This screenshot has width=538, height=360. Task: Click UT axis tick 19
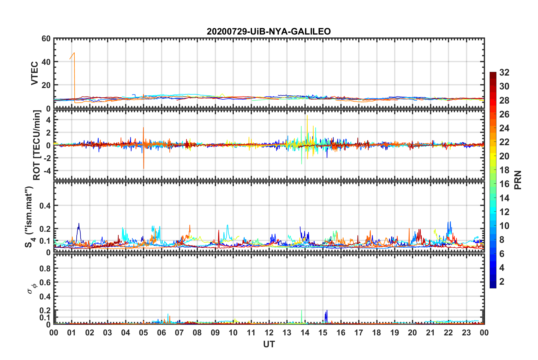click(395, 333)
